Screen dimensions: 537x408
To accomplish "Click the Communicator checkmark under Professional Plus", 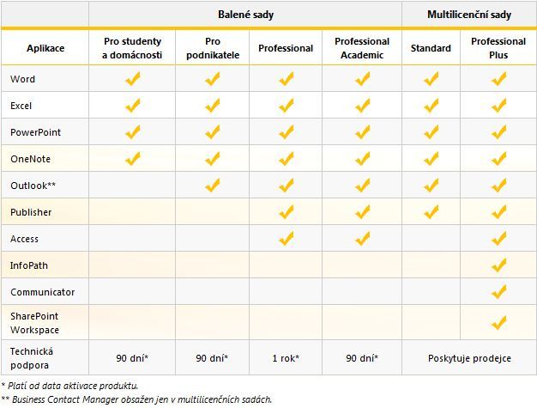I will point(498,292).
